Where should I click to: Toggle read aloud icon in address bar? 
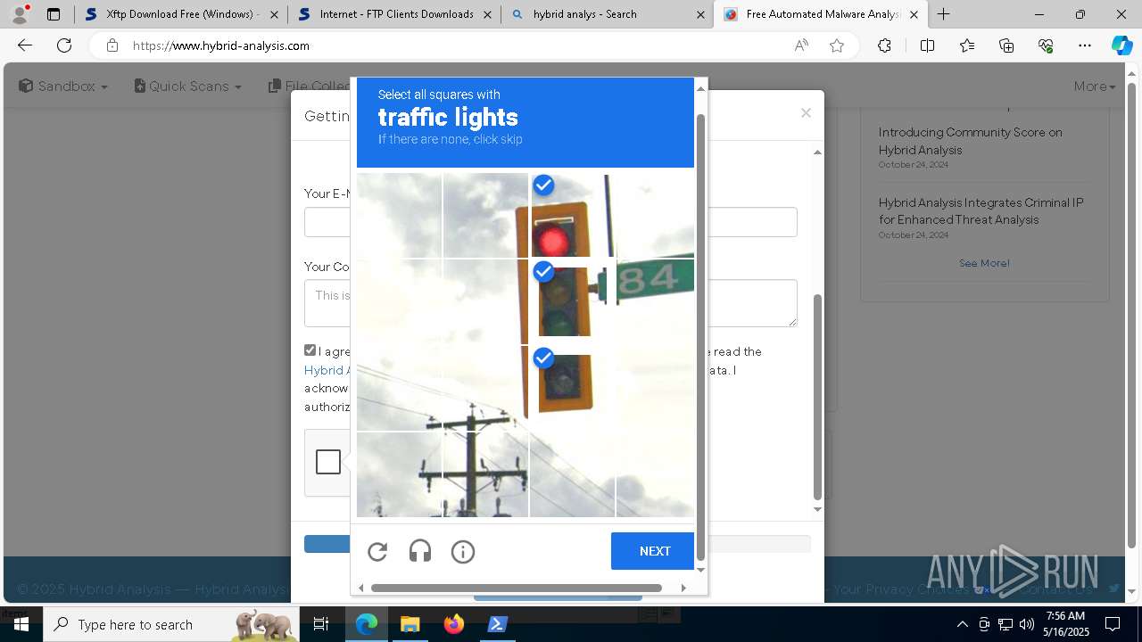click(x=801, y=45)
